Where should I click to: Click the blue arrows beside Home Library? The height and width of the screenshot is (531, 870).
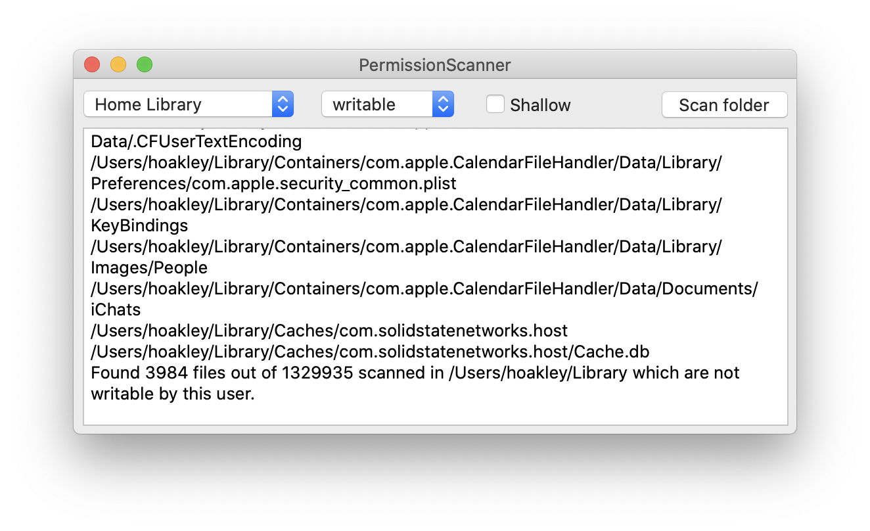pos(283,104)
